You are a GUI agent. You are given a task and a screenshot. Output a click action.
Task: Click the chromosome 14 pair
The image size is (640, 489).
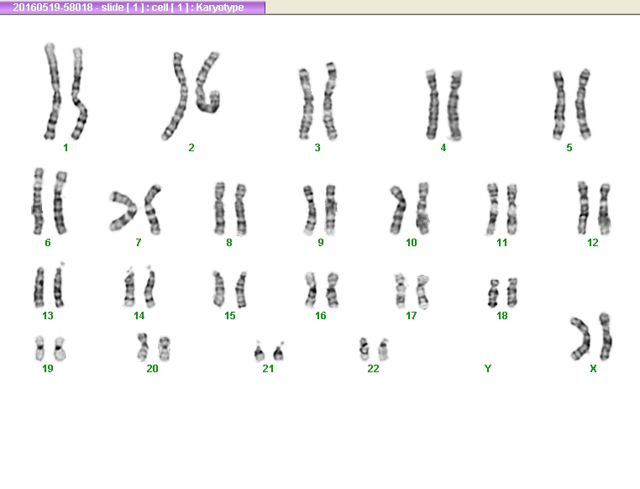[x=139, y=287]
